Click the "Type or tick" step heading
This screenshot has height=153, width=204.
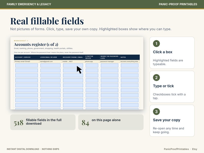coord(163,86)
